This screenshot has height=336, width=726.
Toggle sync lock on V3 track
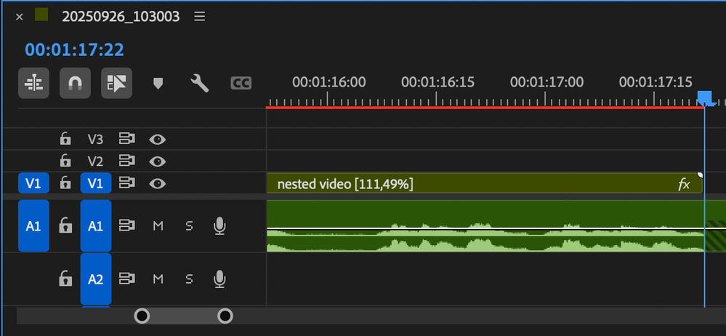[127, 138]
